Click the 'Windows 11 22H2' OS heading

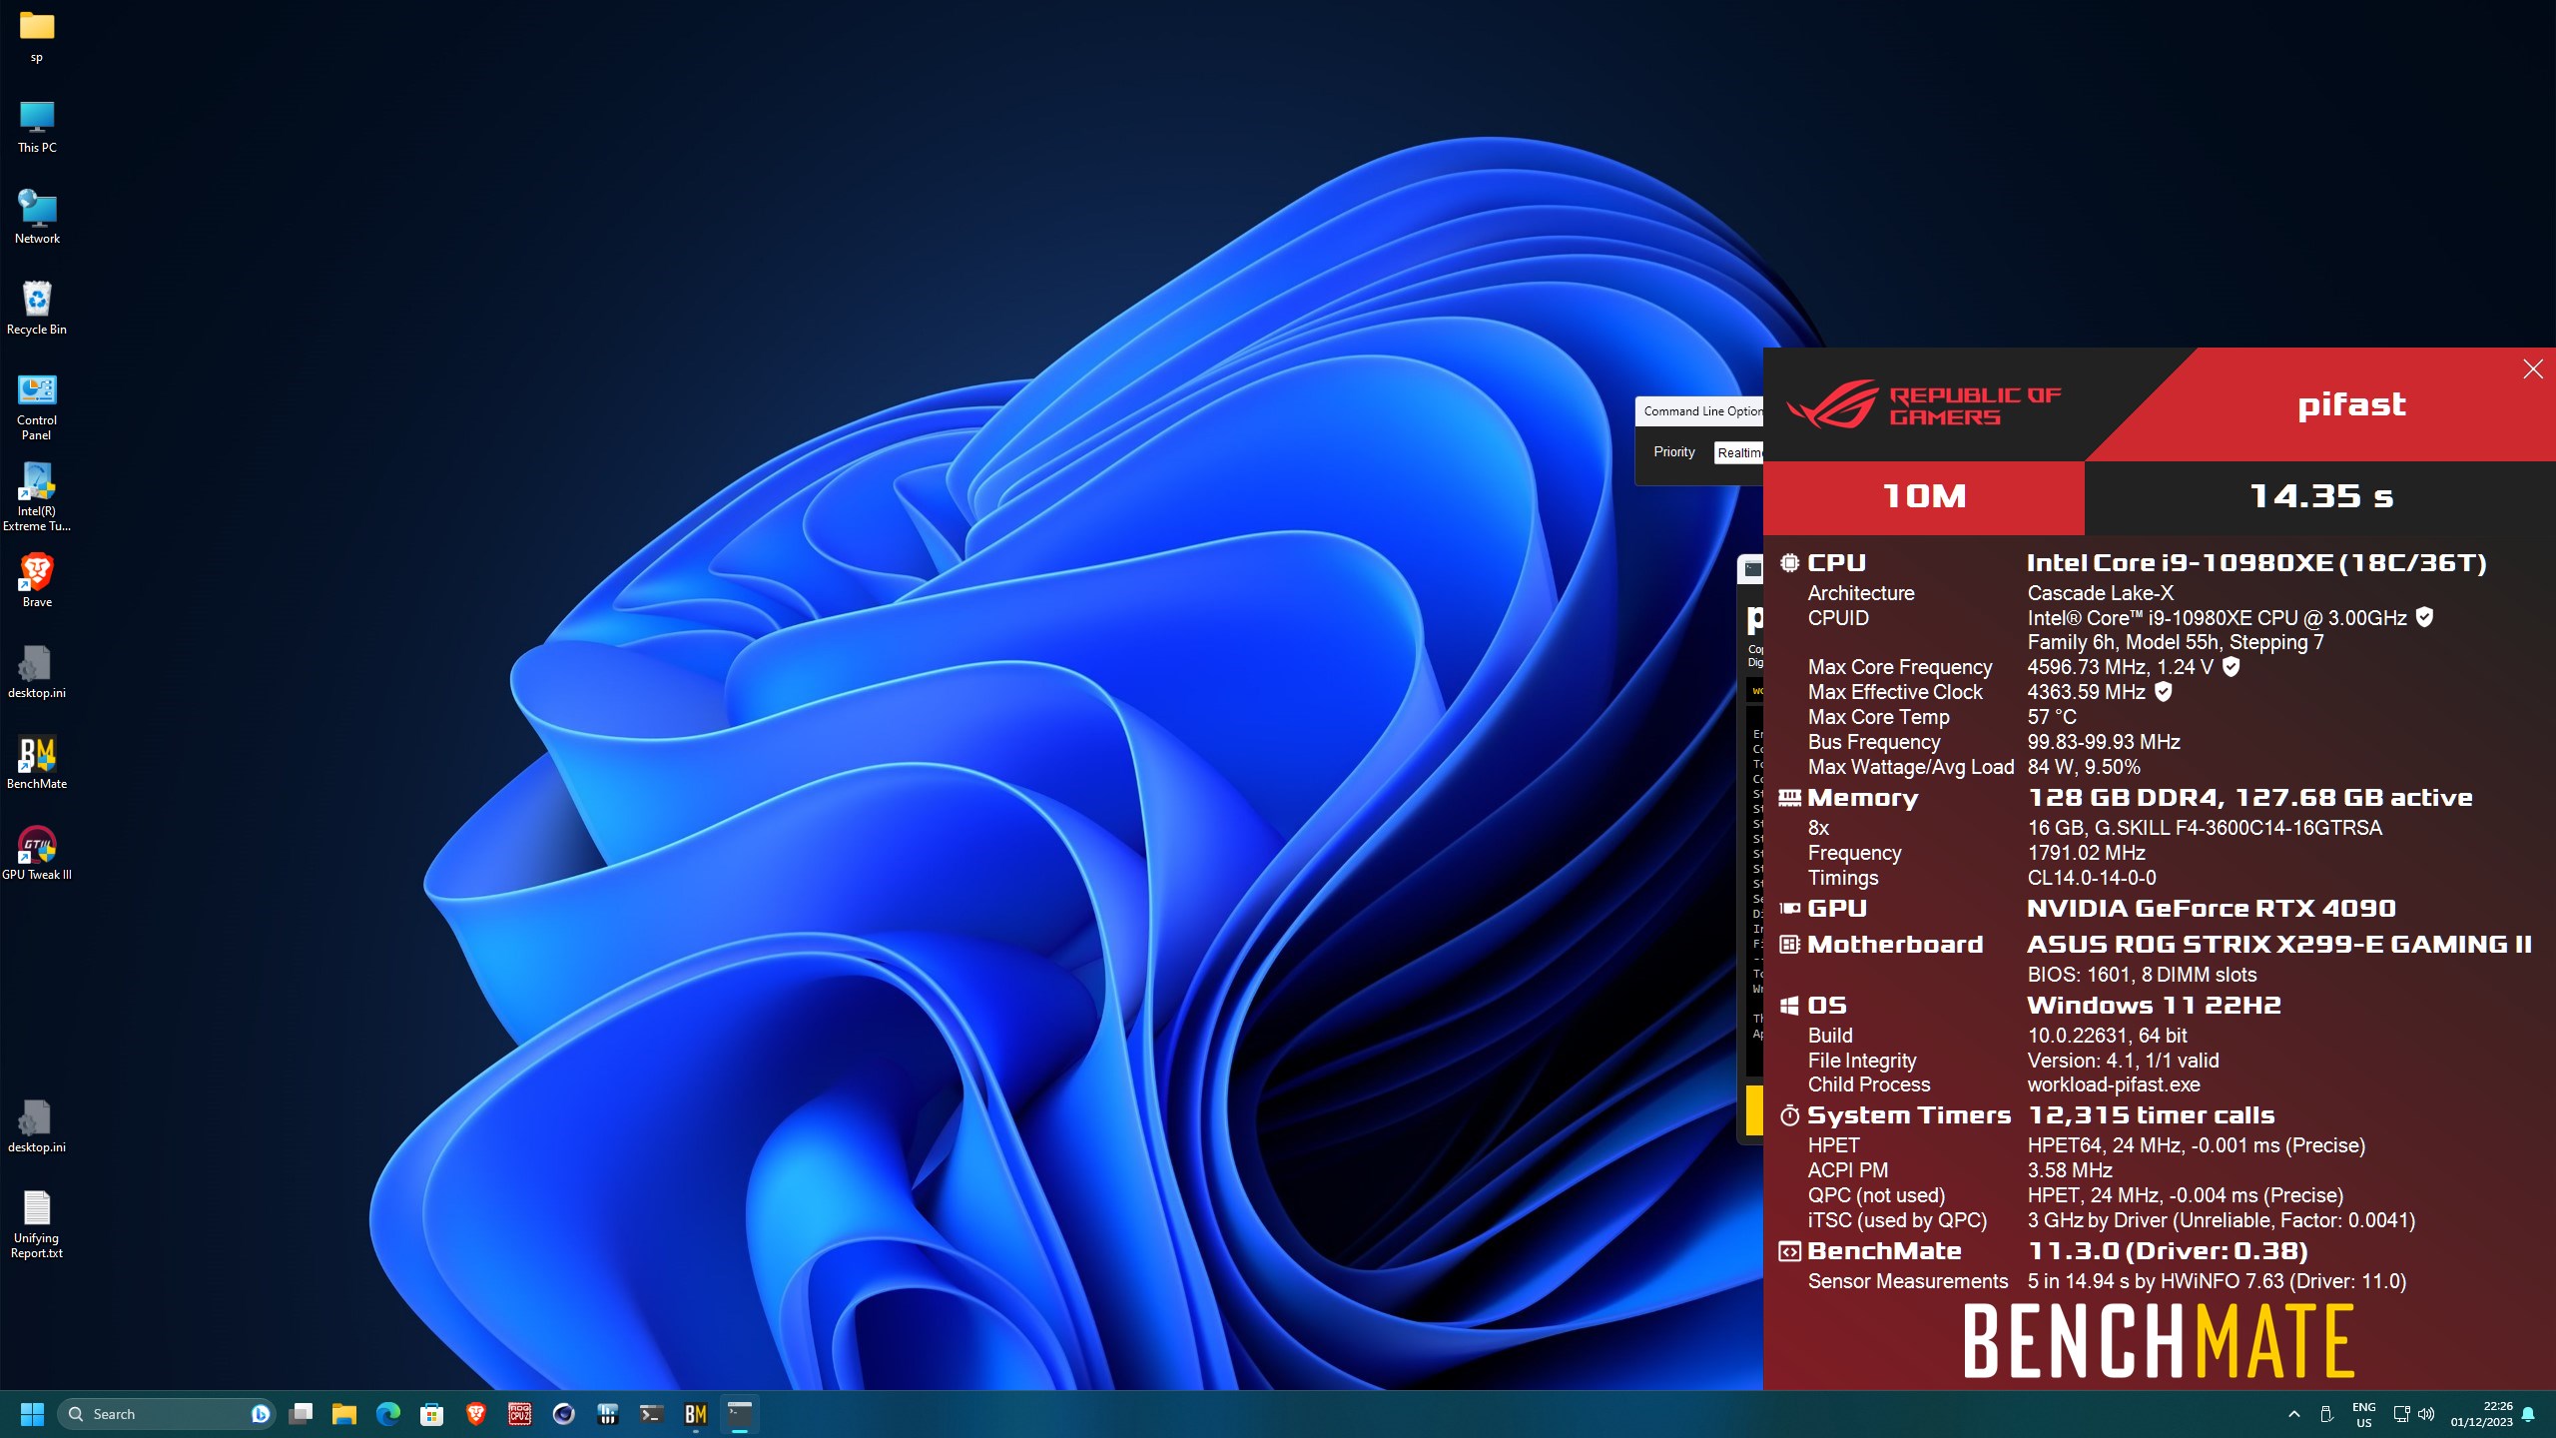coord(2155,1006)
